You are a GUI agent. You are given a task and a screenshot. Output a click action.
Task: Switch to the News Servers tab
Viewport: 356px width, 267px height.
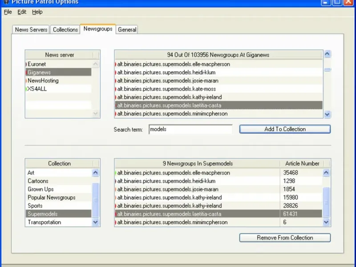(31, 30)
